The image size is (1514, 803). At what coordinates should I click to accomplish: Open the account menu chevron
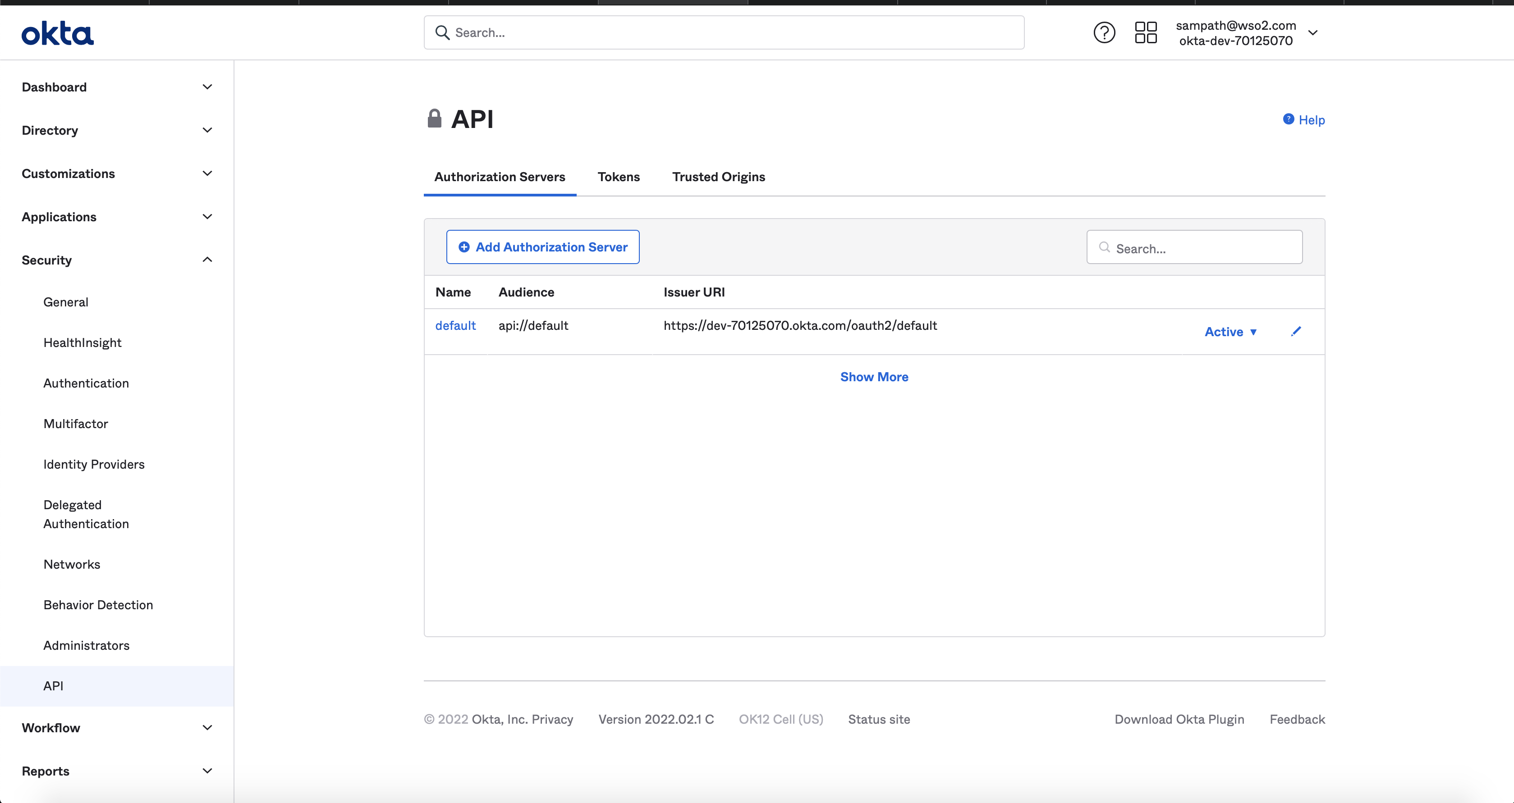click(x=1313, y=33)
